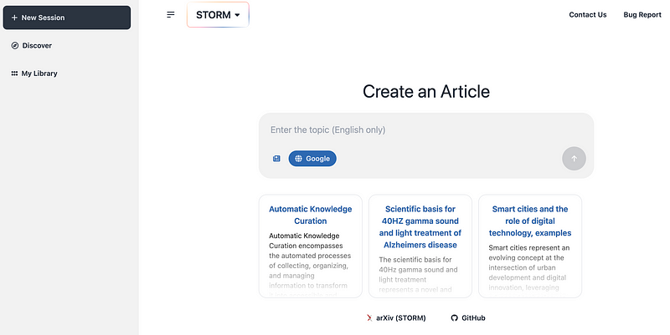Open the Smart cities digital technology article
This screenshot has width=670, height=335.
[x=530, y=246]
